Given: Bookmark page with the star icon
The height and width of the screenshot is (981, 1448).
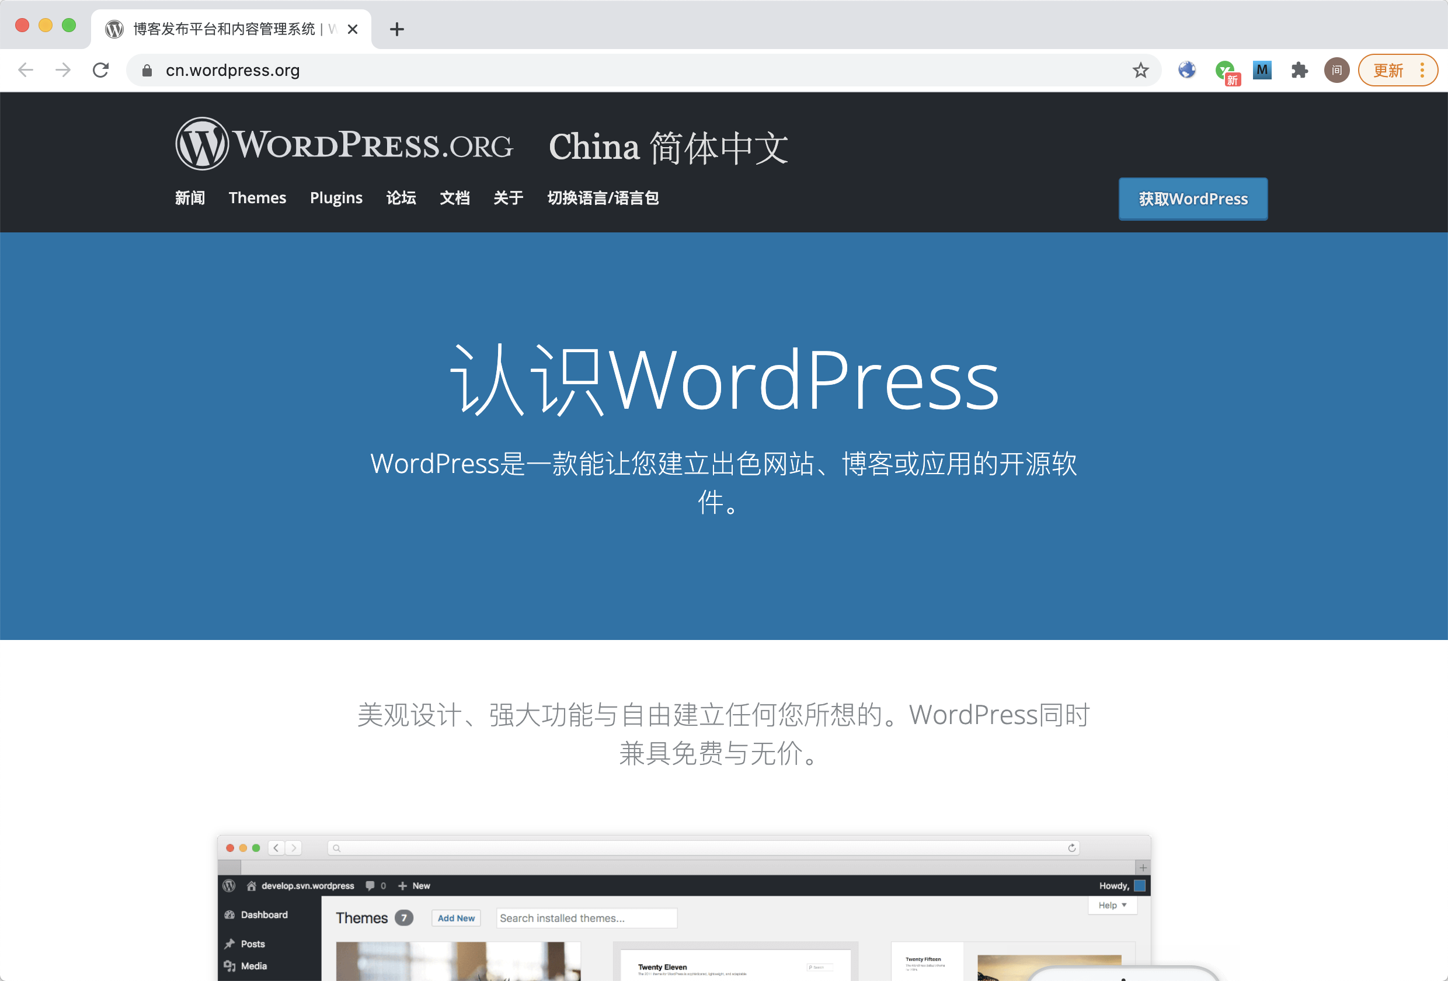Looking at the screenshot, I should 1140,70.
